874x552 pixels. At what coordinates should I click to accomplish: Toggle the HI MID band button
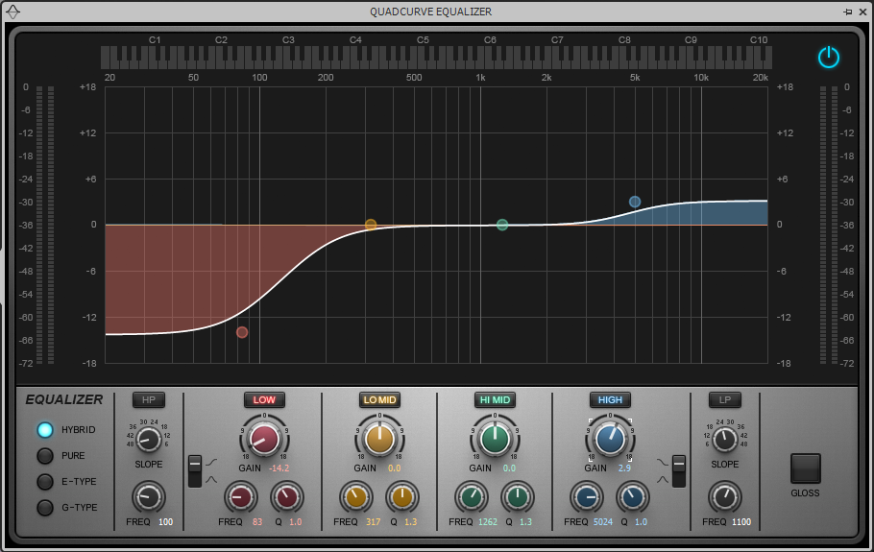coord(495,400)
